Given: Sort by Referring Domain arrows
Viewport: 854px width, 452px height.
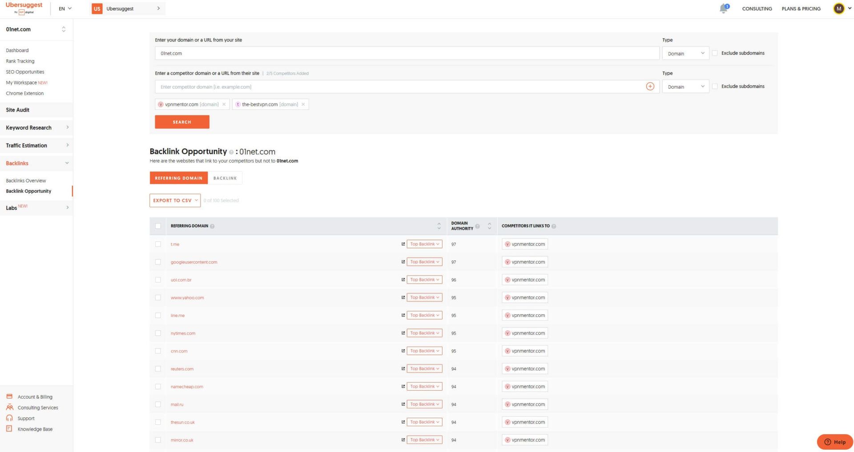Looking at the screenshot, I should click(x=439, y=226).
